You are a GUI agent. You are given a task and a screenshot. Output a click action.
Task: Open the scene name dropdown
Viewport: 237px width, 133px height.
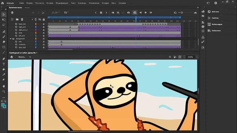click(30, 57)
